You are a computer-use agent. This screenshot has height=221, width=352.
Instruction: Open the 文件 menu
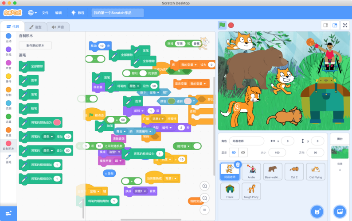point(45,13)
